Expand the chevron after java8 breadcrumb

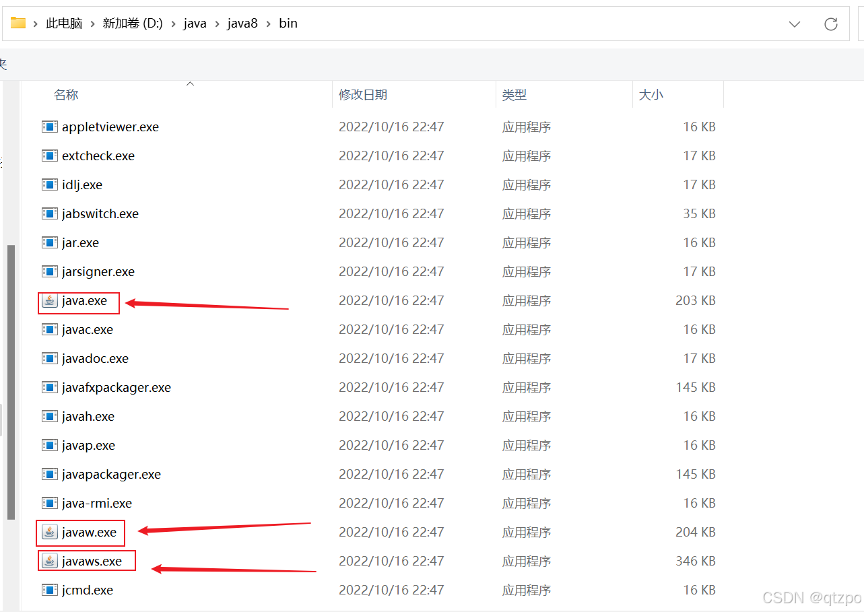268,24
